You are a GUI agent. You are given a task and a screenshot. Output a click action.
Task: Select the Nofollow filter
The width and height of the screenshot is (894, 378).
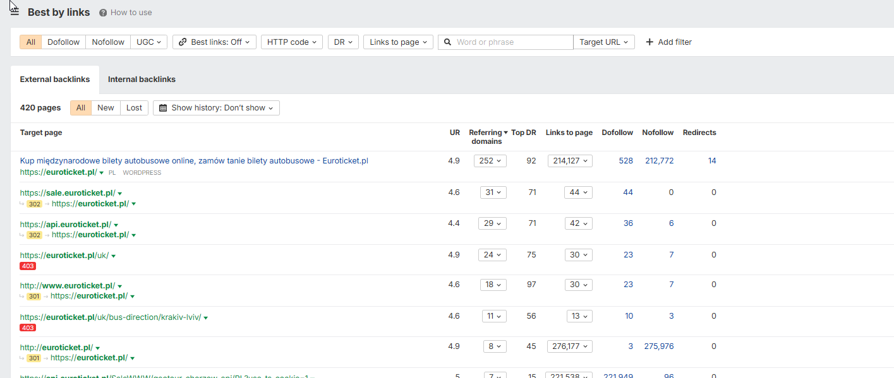click(108, 42)
